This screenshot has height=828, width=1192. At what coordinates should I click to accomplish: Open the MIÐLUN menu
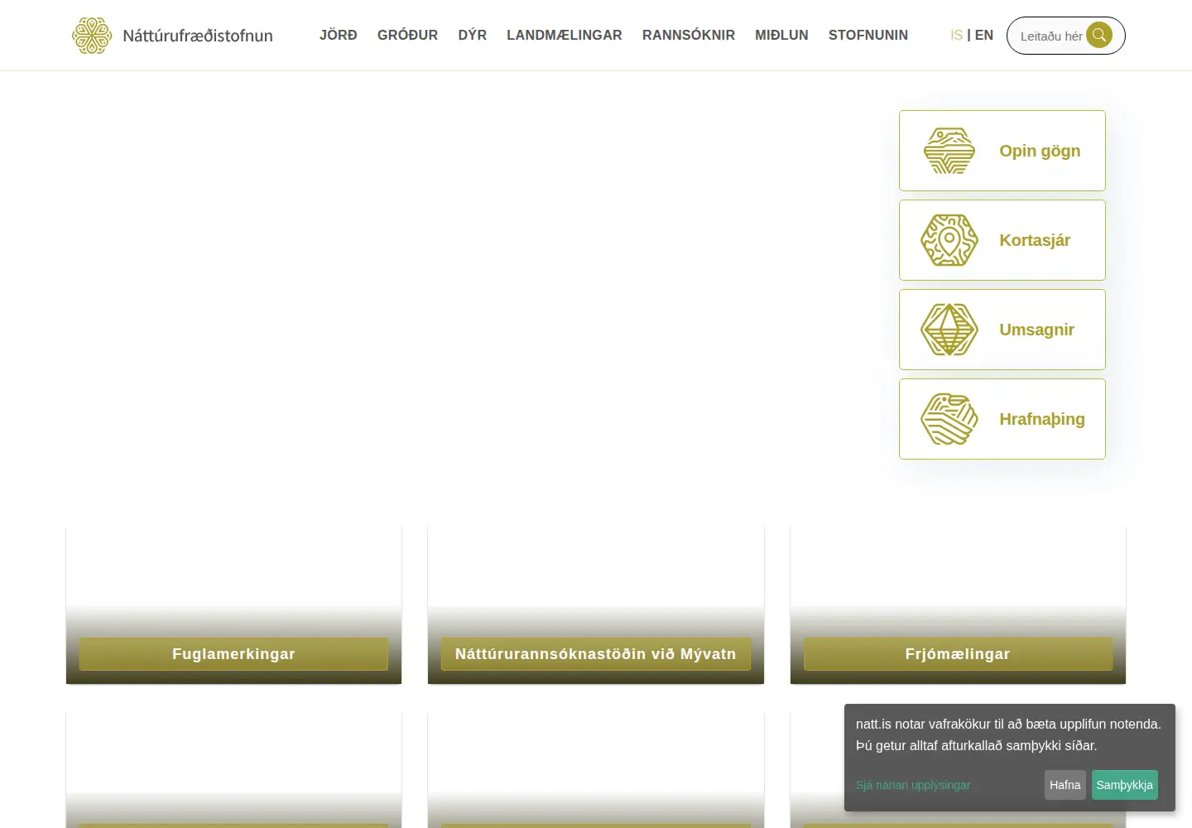[x=781, y=35]
